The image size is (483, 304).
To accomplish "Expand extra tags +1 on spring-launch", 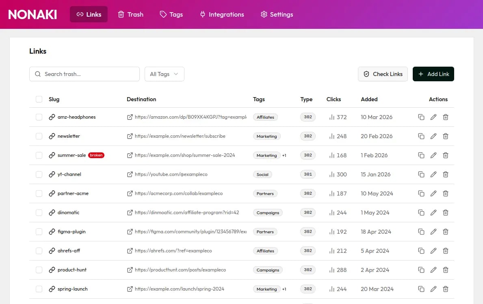I will (x=284, y=289).
